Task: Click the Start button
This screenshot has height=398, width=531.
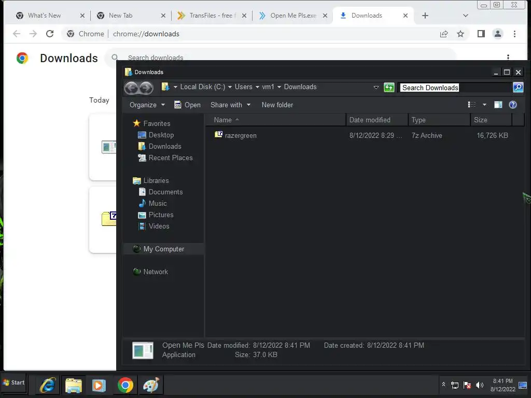Action: coord(13,383)
